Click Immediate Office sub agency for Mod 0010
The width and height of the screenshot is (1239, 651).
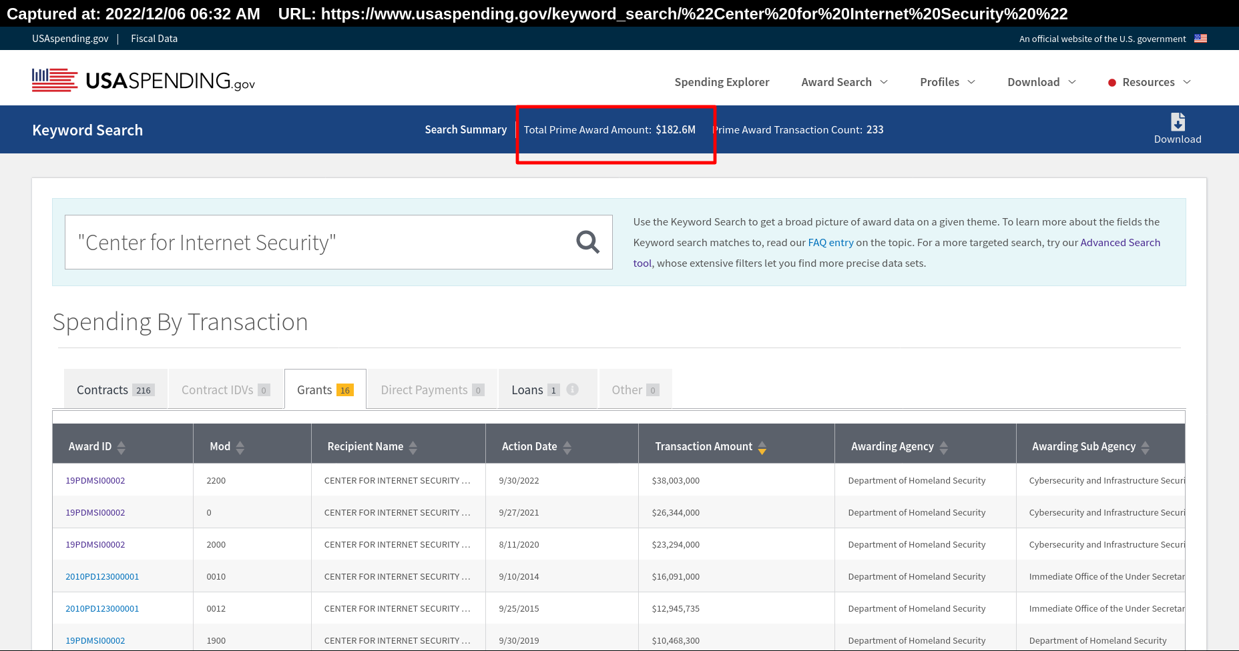[x=1107, y=576]
